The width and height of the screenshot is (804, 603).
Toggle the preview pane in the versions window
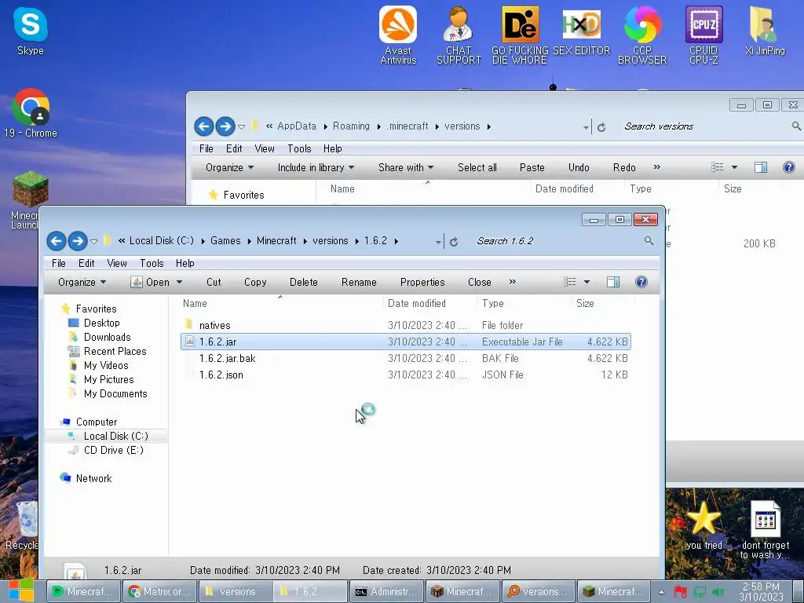click(x=760, y=167)
